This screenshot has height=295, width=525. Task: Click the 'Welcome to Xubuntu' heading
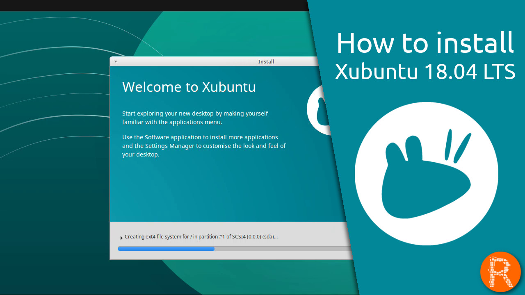point(189,87)
